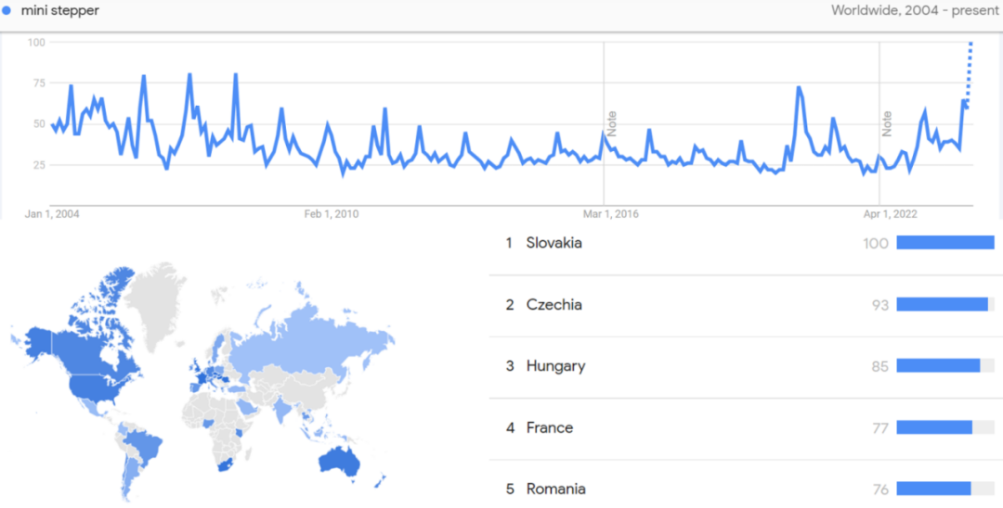Click the Note marker near Apr 1, 2022

[x=887, y=123]
